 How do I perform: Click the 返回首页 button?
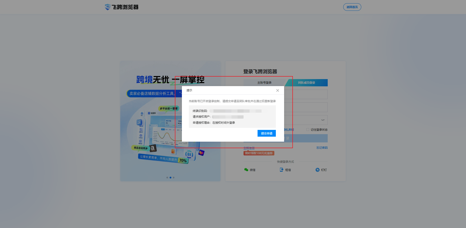352,7
